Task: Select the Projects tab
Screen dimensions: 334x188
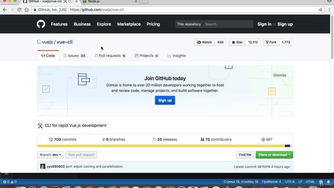Action: (x=146, y=56)
